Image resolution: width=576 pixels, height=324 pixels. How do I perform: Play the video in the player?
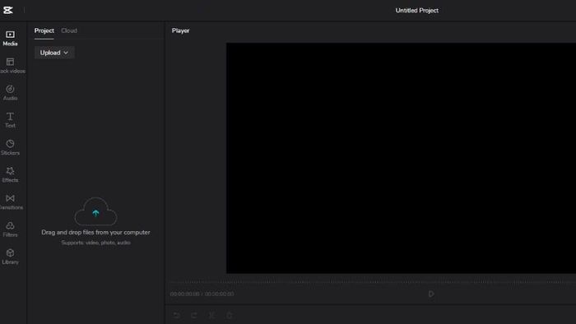coord(431,294)
